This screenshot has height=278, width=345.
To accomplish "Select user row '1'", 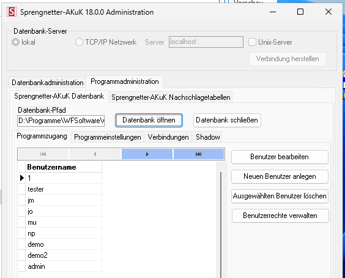I will [64, 178].
